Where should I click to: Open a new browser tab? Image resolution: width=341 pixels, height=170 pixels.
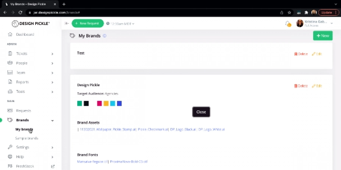pos(64,4)
